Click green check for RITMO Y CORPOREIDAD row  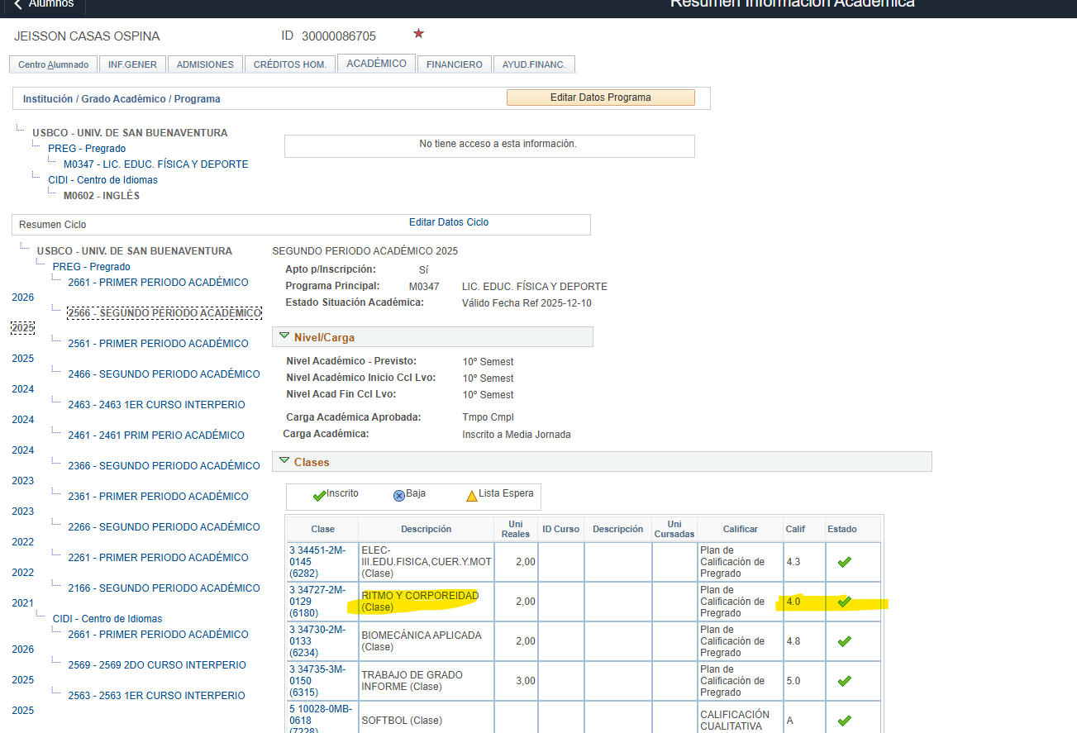click(x=844, y=602)
